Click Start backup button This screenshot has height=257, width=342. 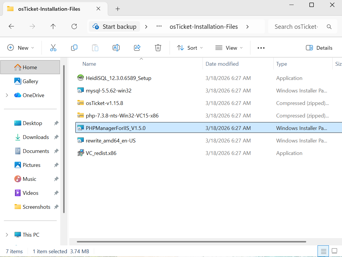click(x=114, y=26)
